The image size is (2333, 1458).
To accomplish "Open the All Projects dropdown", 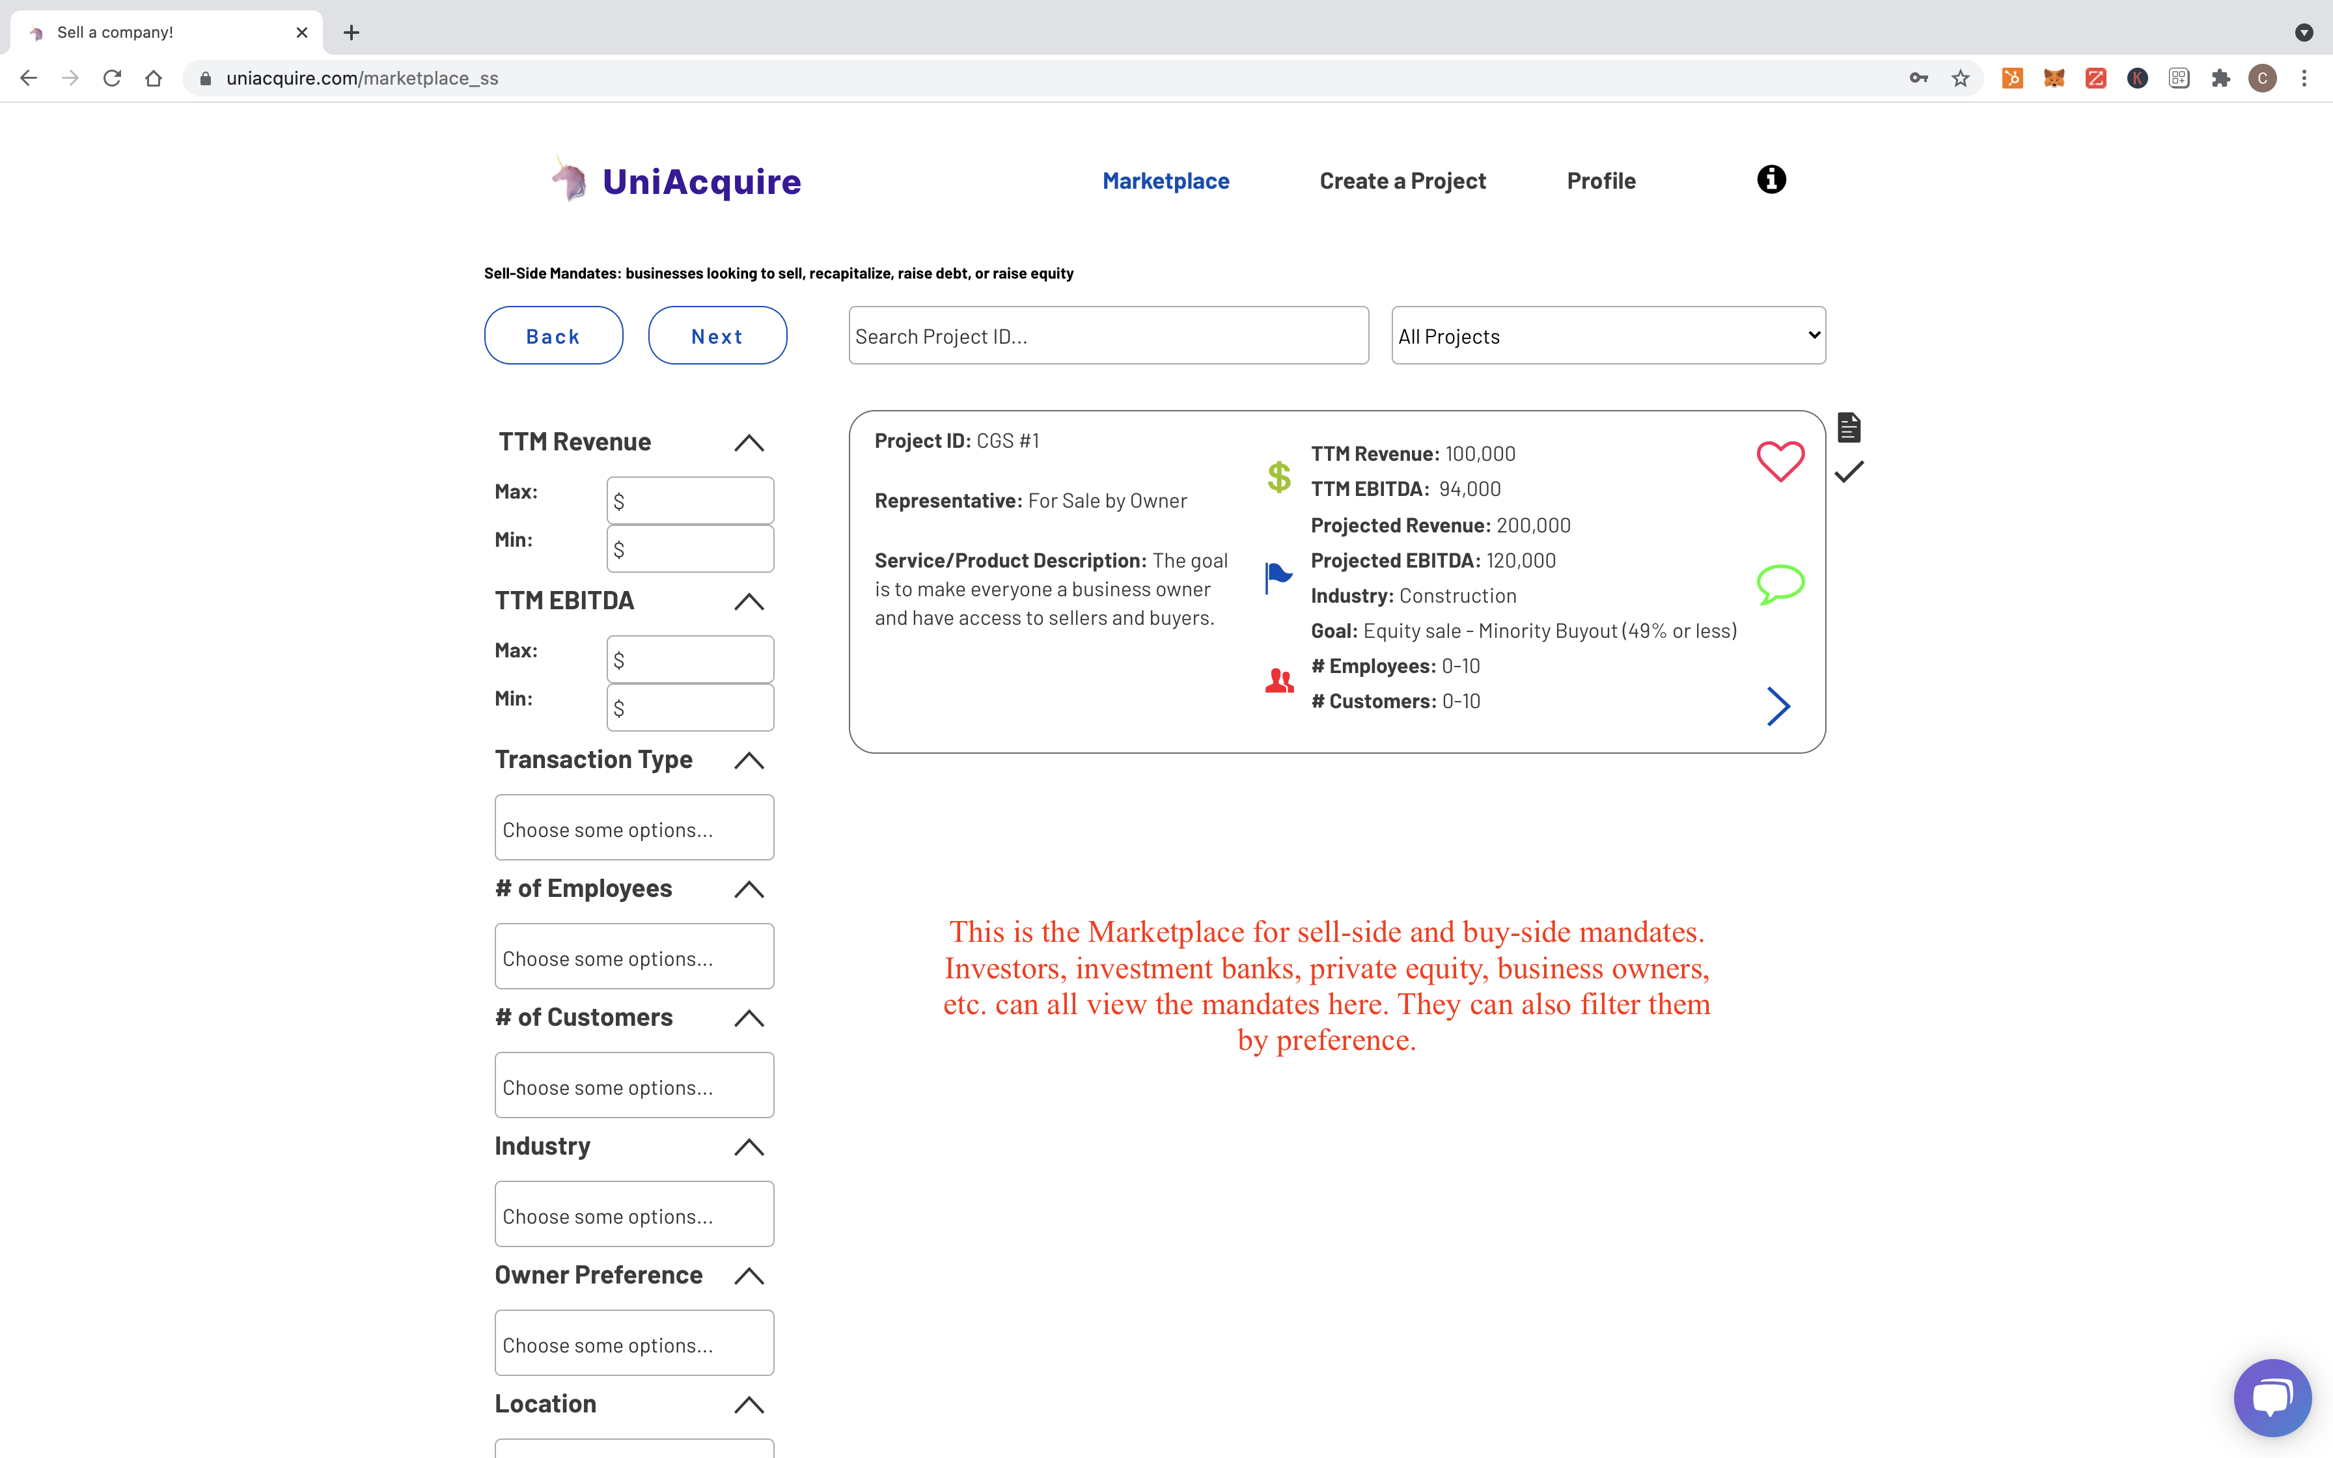I will point(1608,336).
